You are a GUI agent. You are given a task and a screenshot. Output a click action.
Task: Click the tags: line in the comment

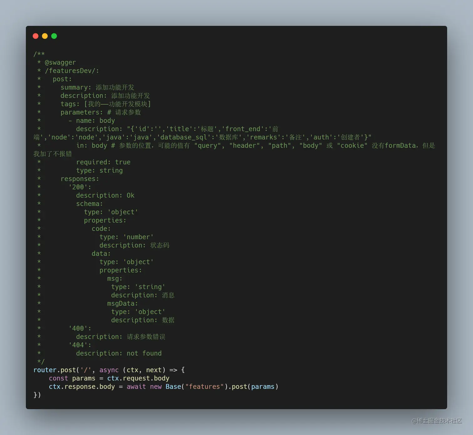[105, 104]
